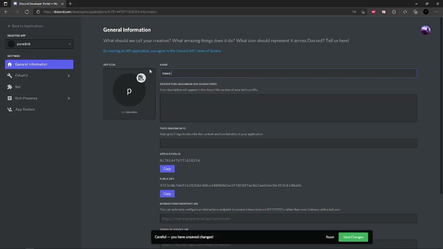Reset the unsaved changes
This screenshot has width=443, height=249.
pyautogui.click(x=330, y=237)
